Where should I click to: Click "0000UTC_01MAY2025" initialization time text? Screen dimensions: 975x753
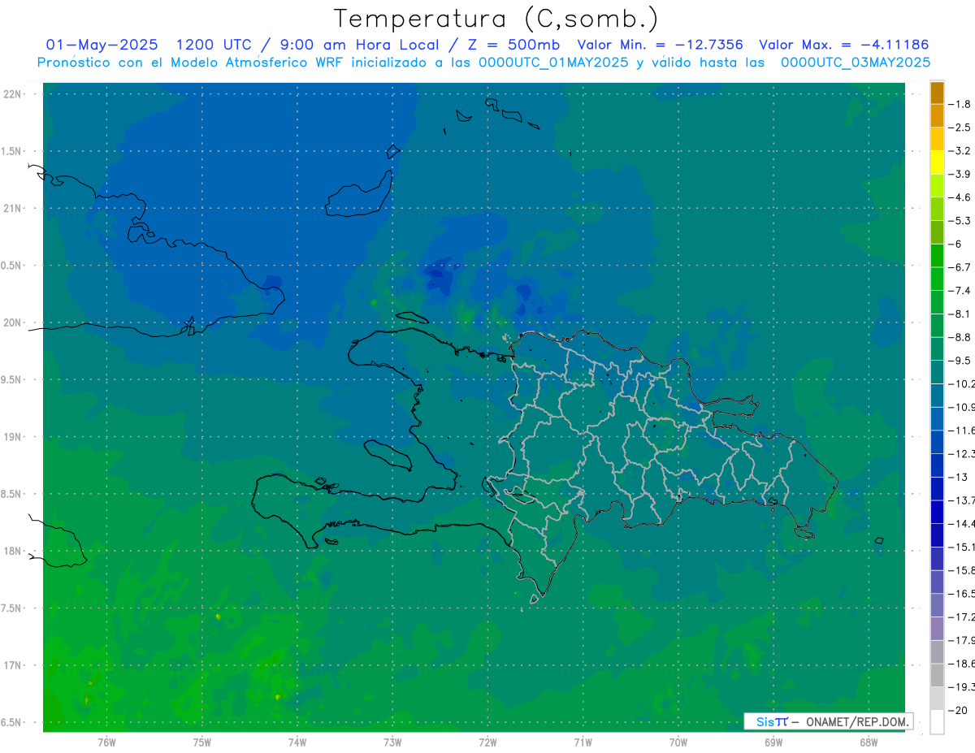[552, 63]
